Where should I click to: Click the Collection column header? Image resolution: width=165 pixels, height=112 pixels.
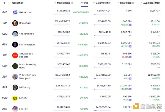tap(18, 3)
